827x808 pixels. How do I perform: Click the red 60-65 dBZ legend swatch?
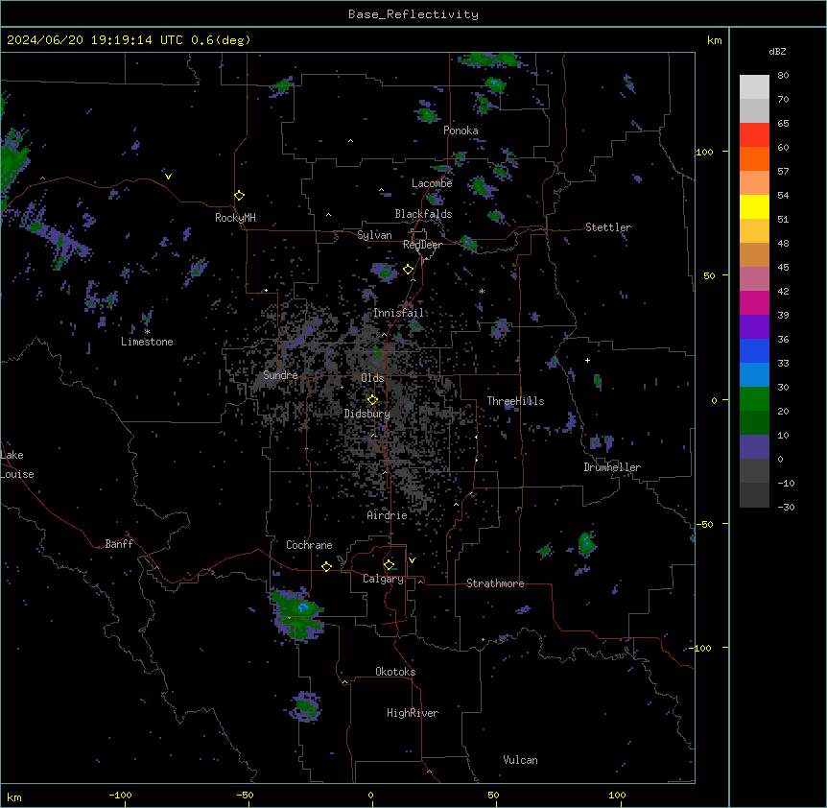click(754, 135)
